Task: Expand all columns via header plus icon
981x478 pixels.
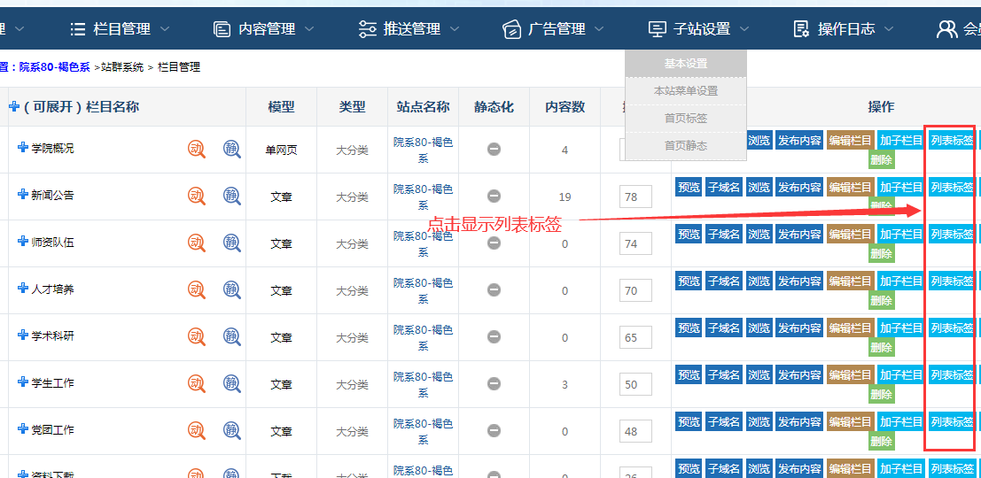Action: pos(14,106)
